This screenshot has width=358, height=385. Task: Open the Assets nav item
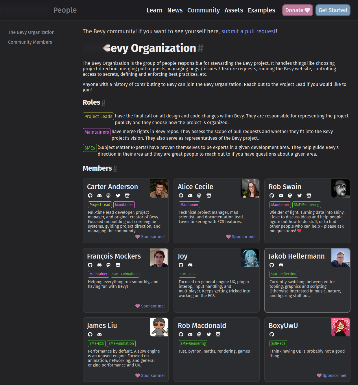click(234, 10)
